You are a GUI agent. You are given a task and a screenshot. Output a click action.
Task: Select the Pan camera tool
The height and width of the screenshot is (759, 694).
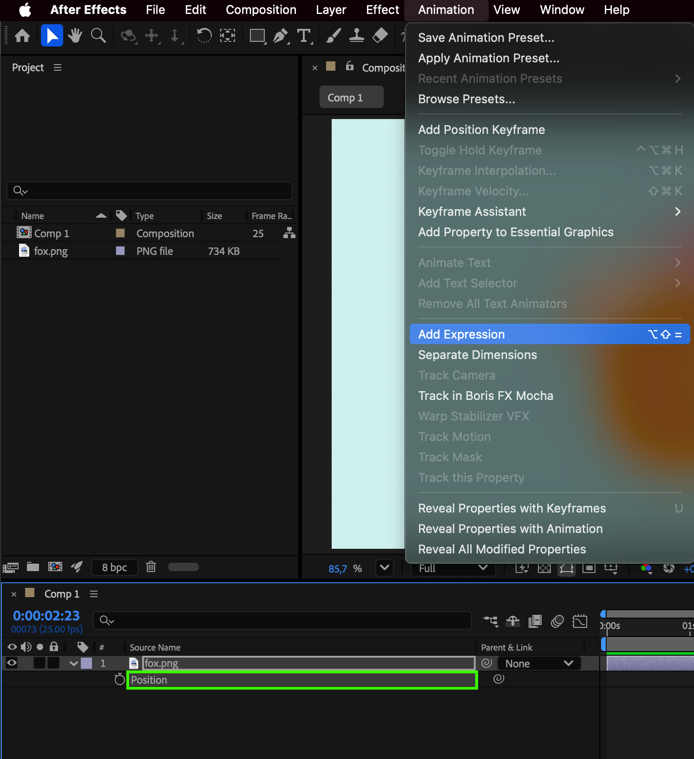(152, 36)
